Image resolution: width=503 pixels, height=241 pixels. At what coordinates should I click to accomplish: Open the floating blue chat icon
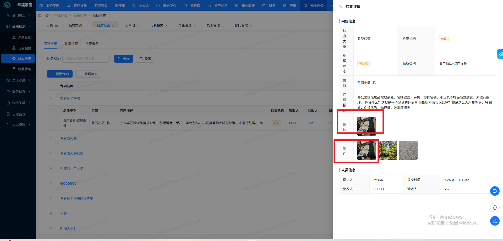click(495, 191)
